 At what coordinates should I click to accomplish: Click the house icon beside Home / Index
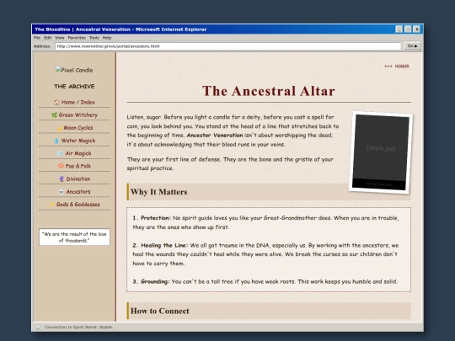[56, 102]
